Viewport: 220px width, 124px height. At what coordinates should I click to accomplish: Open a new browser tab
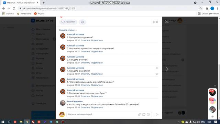tap(44, 3)
